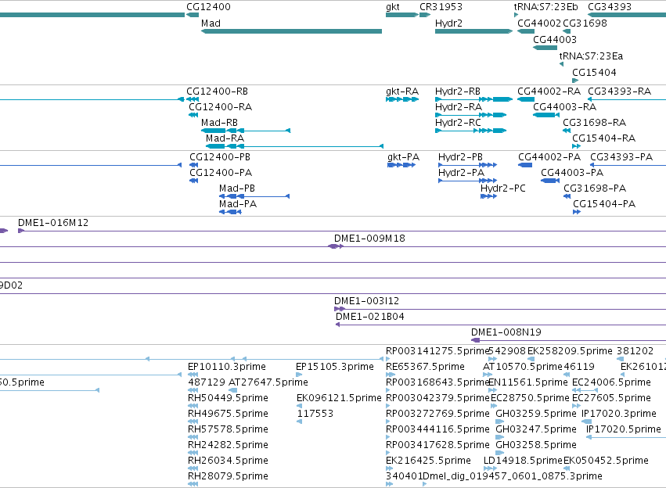Click the GH03259.5prime EST label
This screenshot has width=666, height=488.
click(x=536, y=414)
